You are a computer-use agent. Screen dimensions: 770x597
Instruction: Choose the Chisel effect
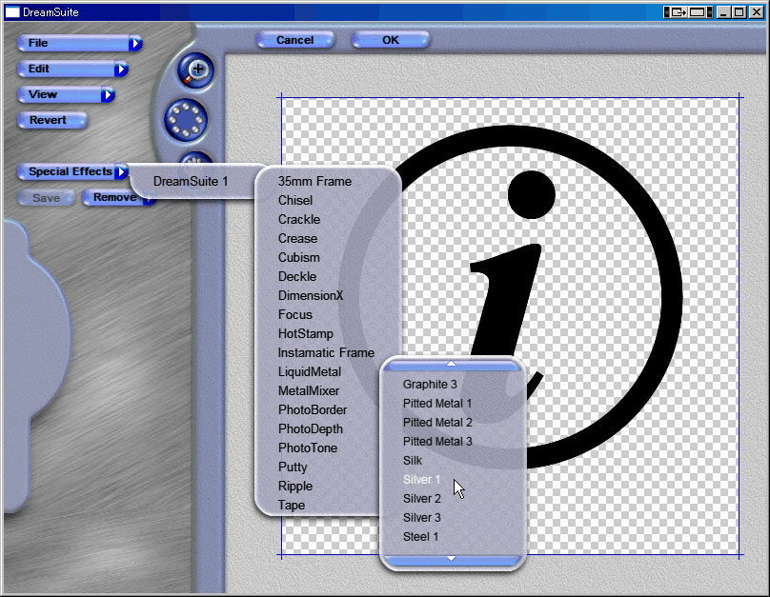tap(295, 201)
